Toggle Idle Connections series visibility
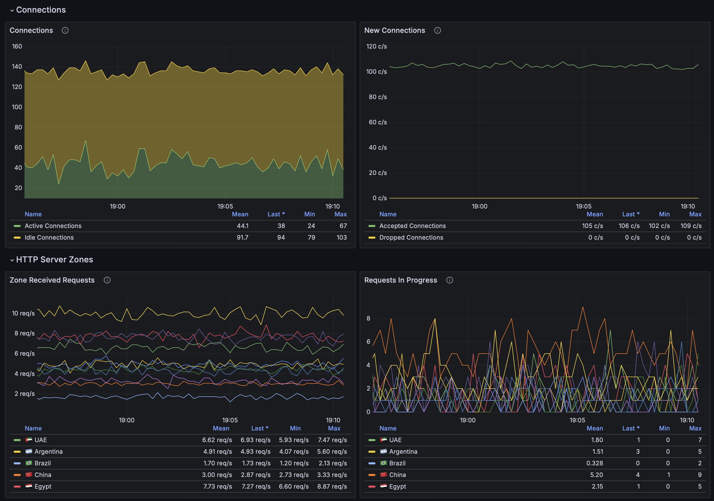Screen dimensions: 714x501 click(49, 237)
